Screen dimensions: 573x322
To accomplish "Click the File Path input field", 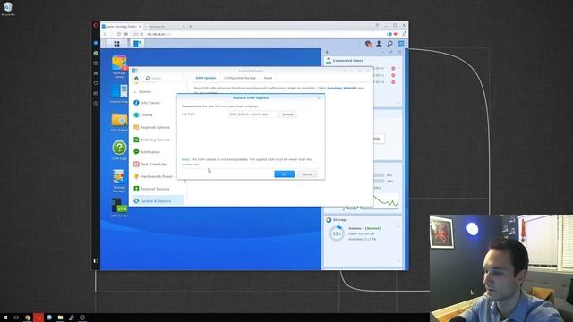I will [x=252, y=114].
